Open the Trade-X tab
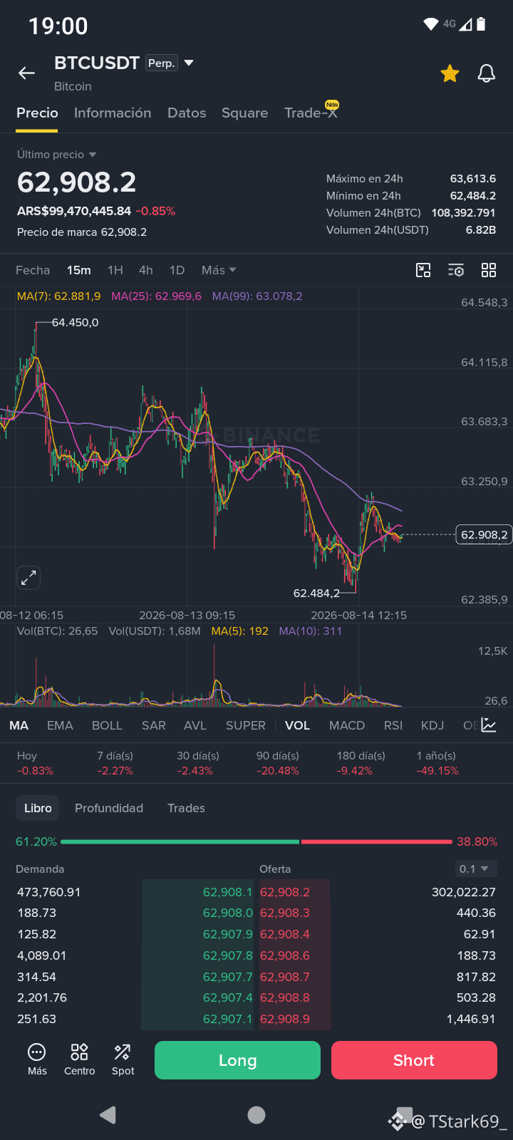513x1140 pixels. click(311, 113)
